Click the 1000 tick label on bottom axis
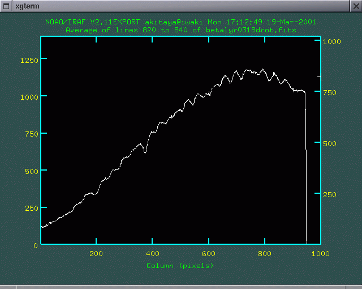This screenshot has height=289, width=362. (x=321, y=254)
